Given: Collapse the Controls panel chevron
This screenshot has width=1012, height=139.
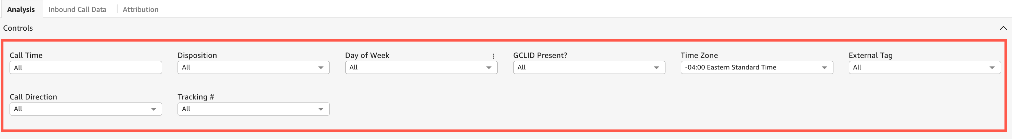Looking at the screenshot, I should click(1003, 28).
